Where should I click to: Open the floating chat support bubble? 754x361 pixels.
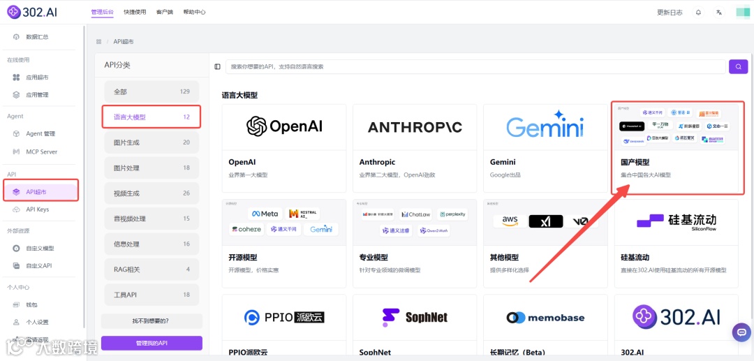pyautogui.click(x=741, y=332)
